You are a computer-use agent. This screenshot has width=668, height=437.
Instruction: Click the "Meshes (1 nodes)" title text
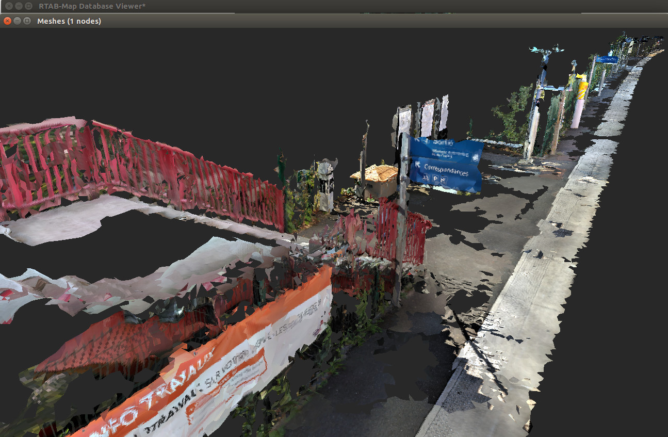click(69, 21)
